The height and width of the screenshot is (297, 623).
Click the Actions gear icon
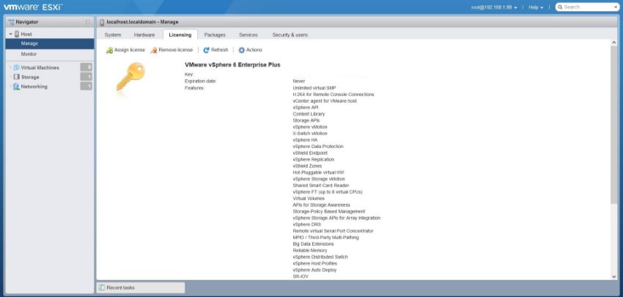click(241, 50)
